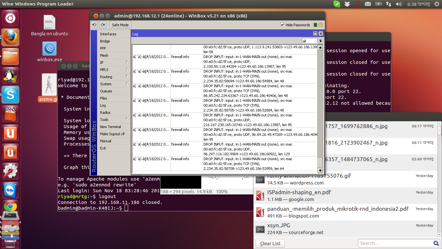
Task: Click the Safe Mode button
Action: coord(120,25)
